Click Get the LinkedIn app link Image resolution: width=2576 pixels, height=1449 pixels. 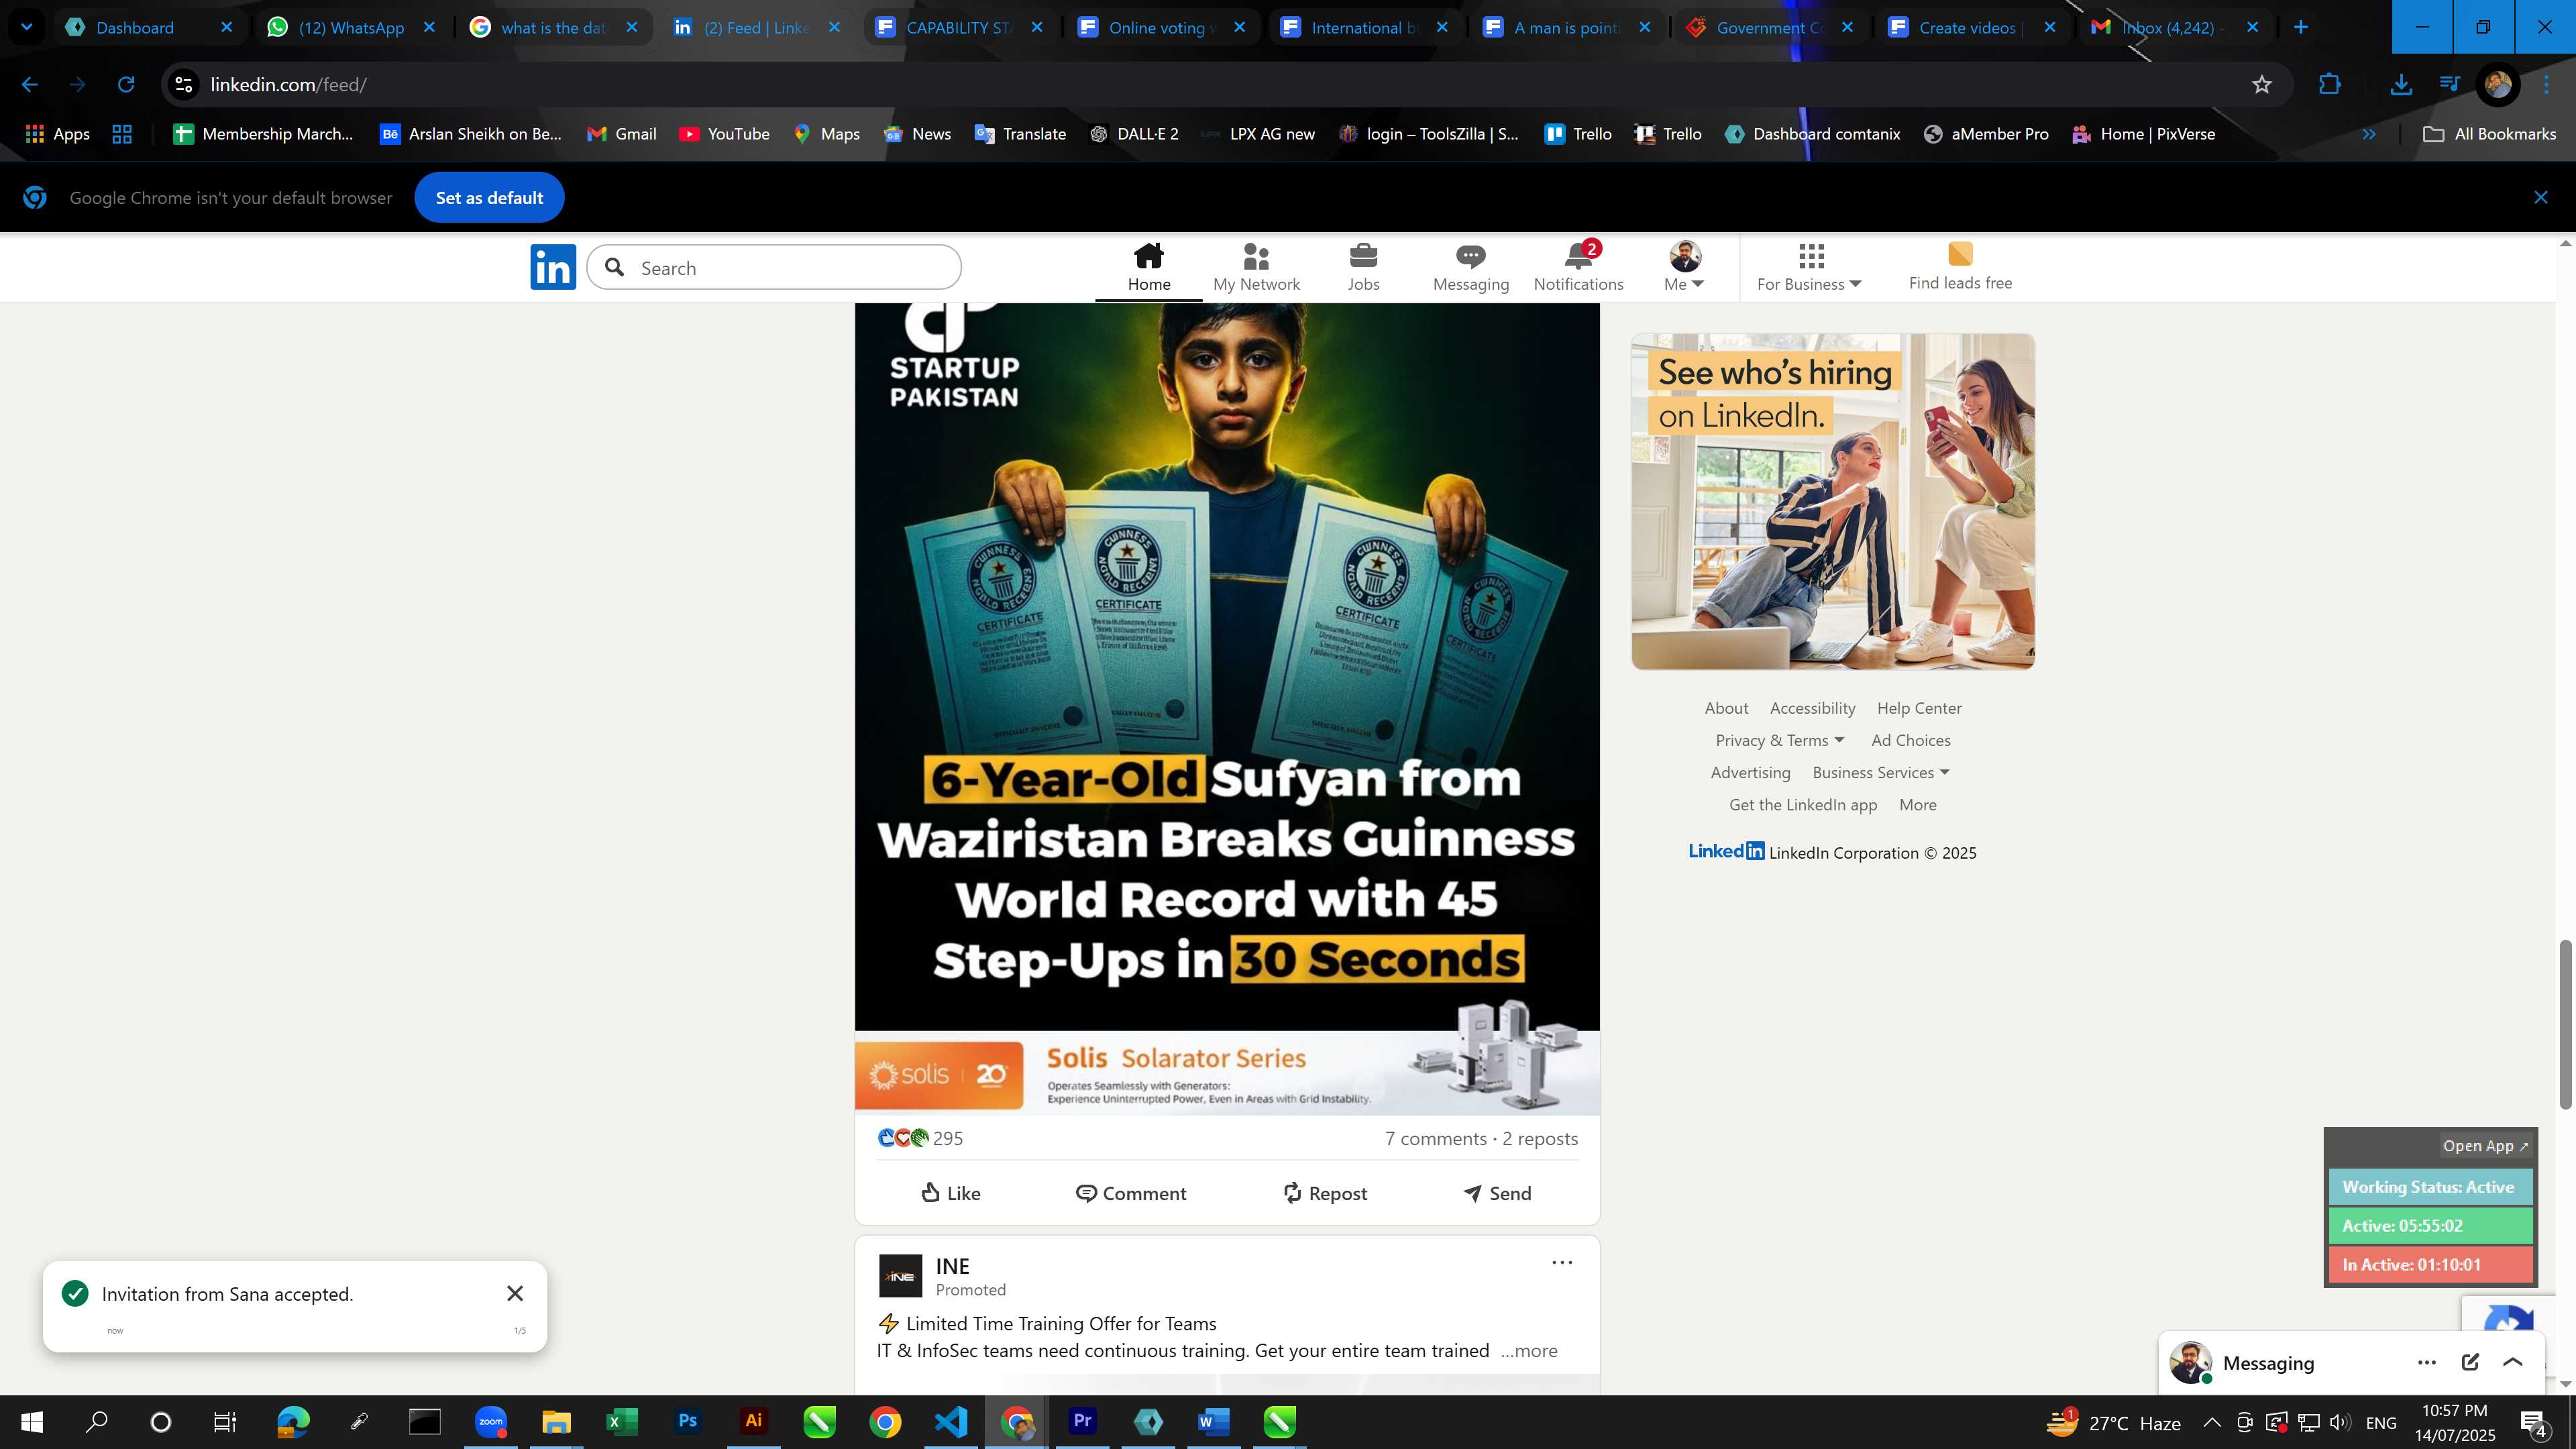pos(1803,805)
